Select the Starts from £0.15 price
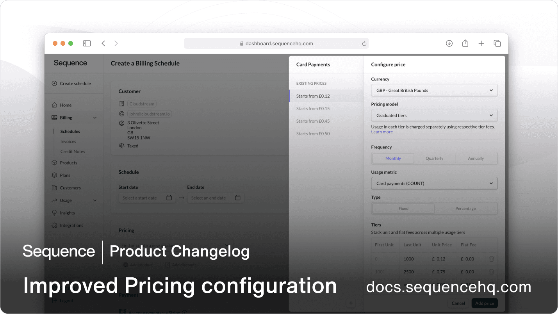The width and height of the screenshot is (558, 314). coord(313,109)
